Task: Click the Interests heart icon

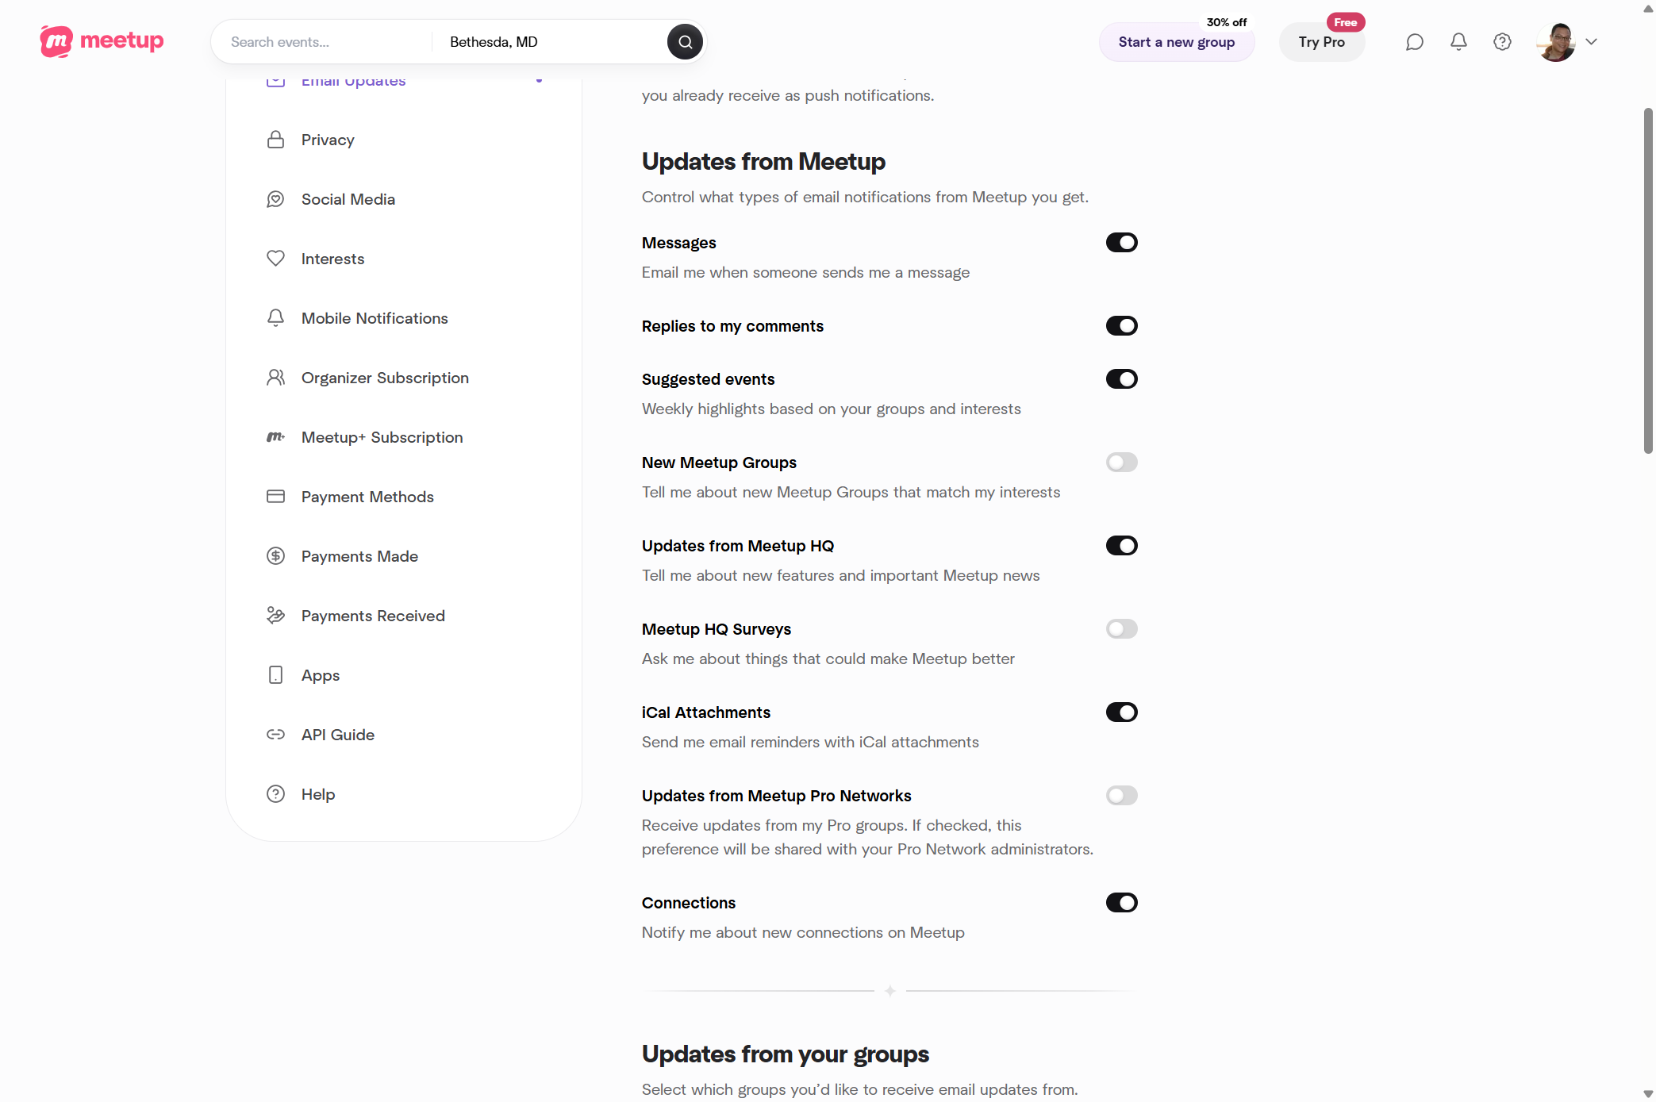Action: coord(275,259)
